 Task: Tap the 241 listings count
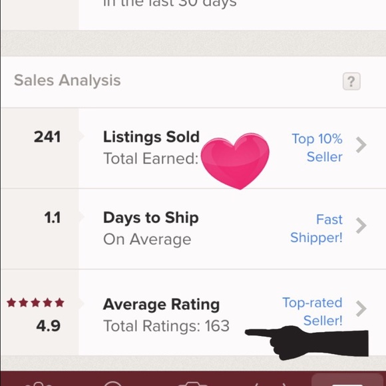[x=47, y=137]
